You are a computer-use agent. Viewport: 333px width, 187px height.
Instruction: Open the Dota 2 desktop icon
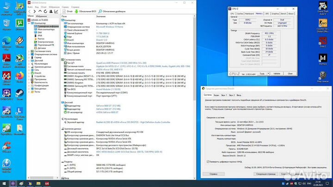pyautogui.click(x=323, y=42)
